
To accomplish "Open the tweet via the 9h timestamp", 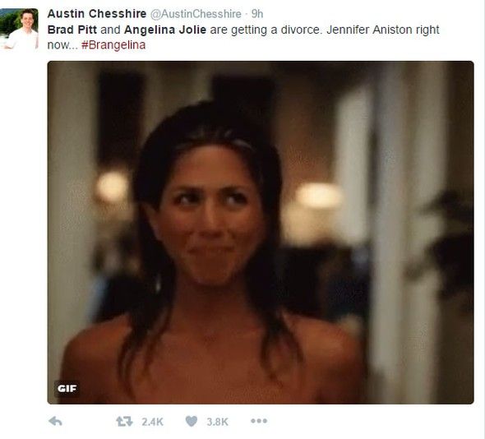I will tap(257, 14).
